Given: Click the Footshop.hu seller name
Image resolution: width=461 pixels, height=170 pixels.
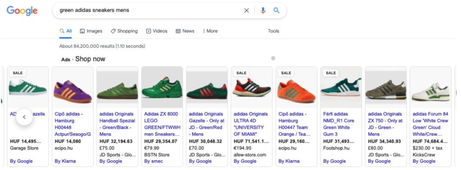Looking at the screenshot, I should click(x=336, y=148).
